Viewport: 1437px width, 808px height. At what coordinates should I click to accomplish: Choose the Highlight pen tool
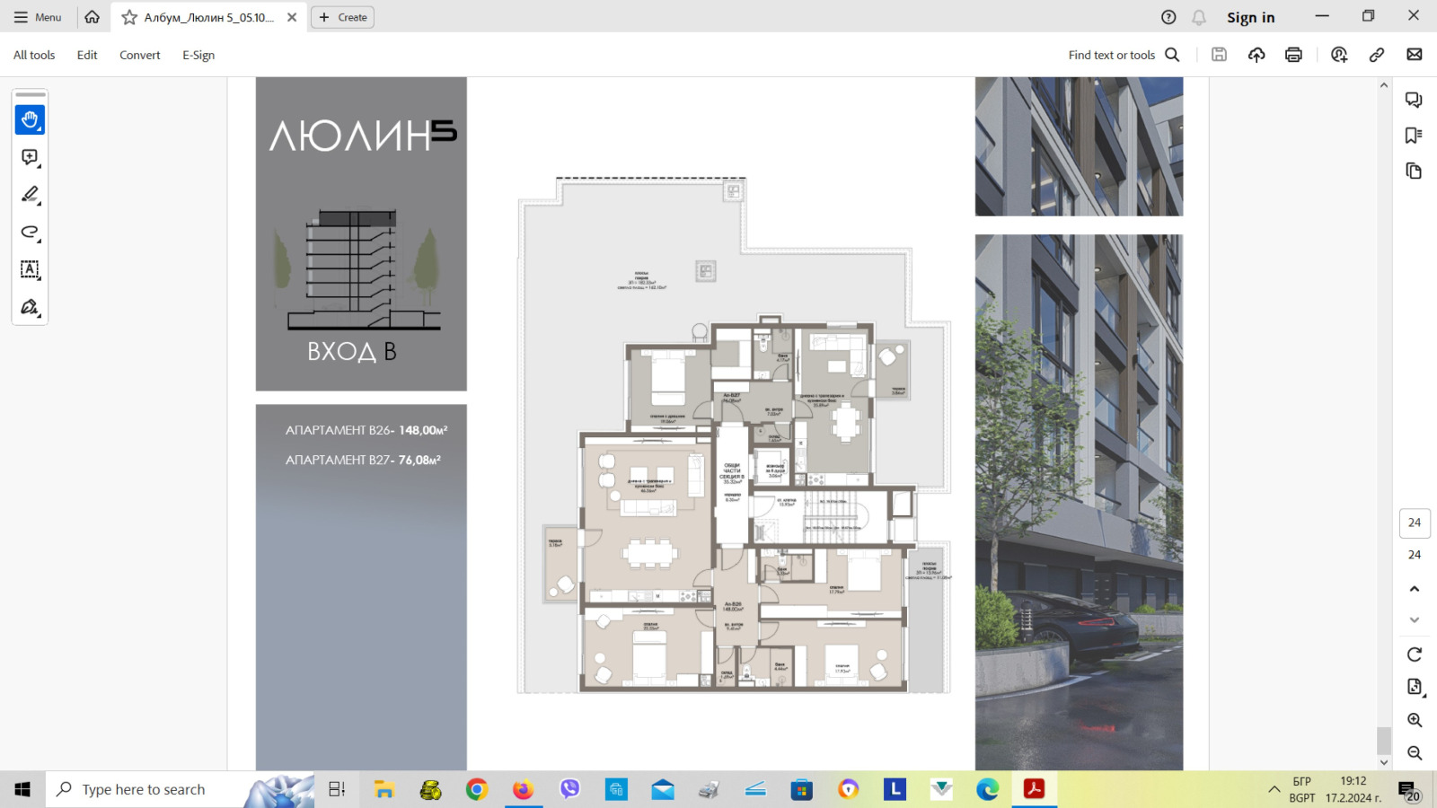tap(30, 195)
